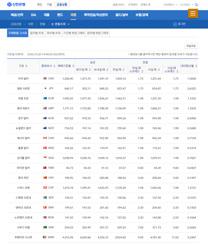Switch to 회차별 조회 tab
The height and width of the screenshot is (244, 208).
(54, 33)
